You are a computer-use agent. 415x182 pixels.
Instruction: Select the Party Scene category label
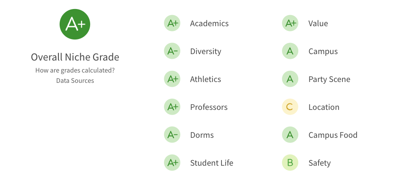tap(329, 79)
